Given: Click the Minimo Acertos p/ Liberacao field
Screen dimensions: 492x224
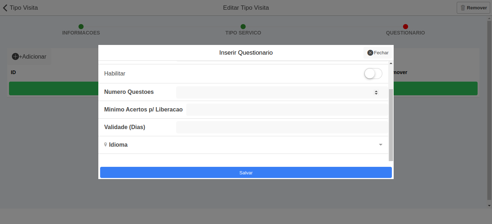Looking at the screenshot, I should (287, 109).
